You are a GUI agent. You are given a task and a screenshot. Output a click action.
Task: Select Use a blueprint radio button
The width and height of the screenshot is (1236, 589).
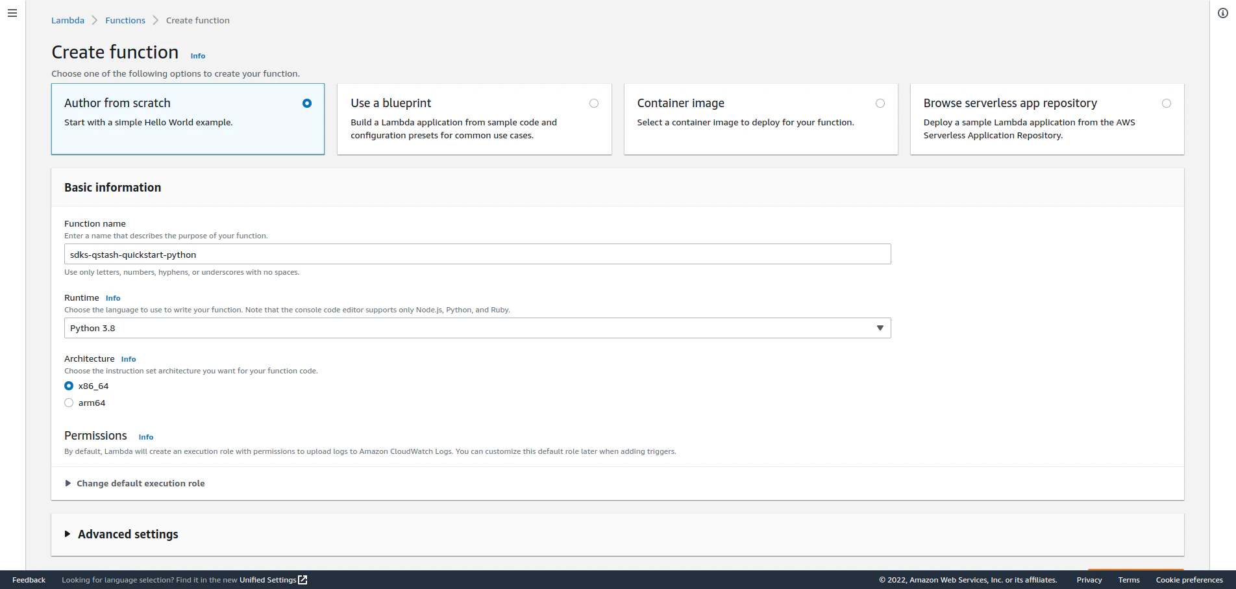coord(594,103)
